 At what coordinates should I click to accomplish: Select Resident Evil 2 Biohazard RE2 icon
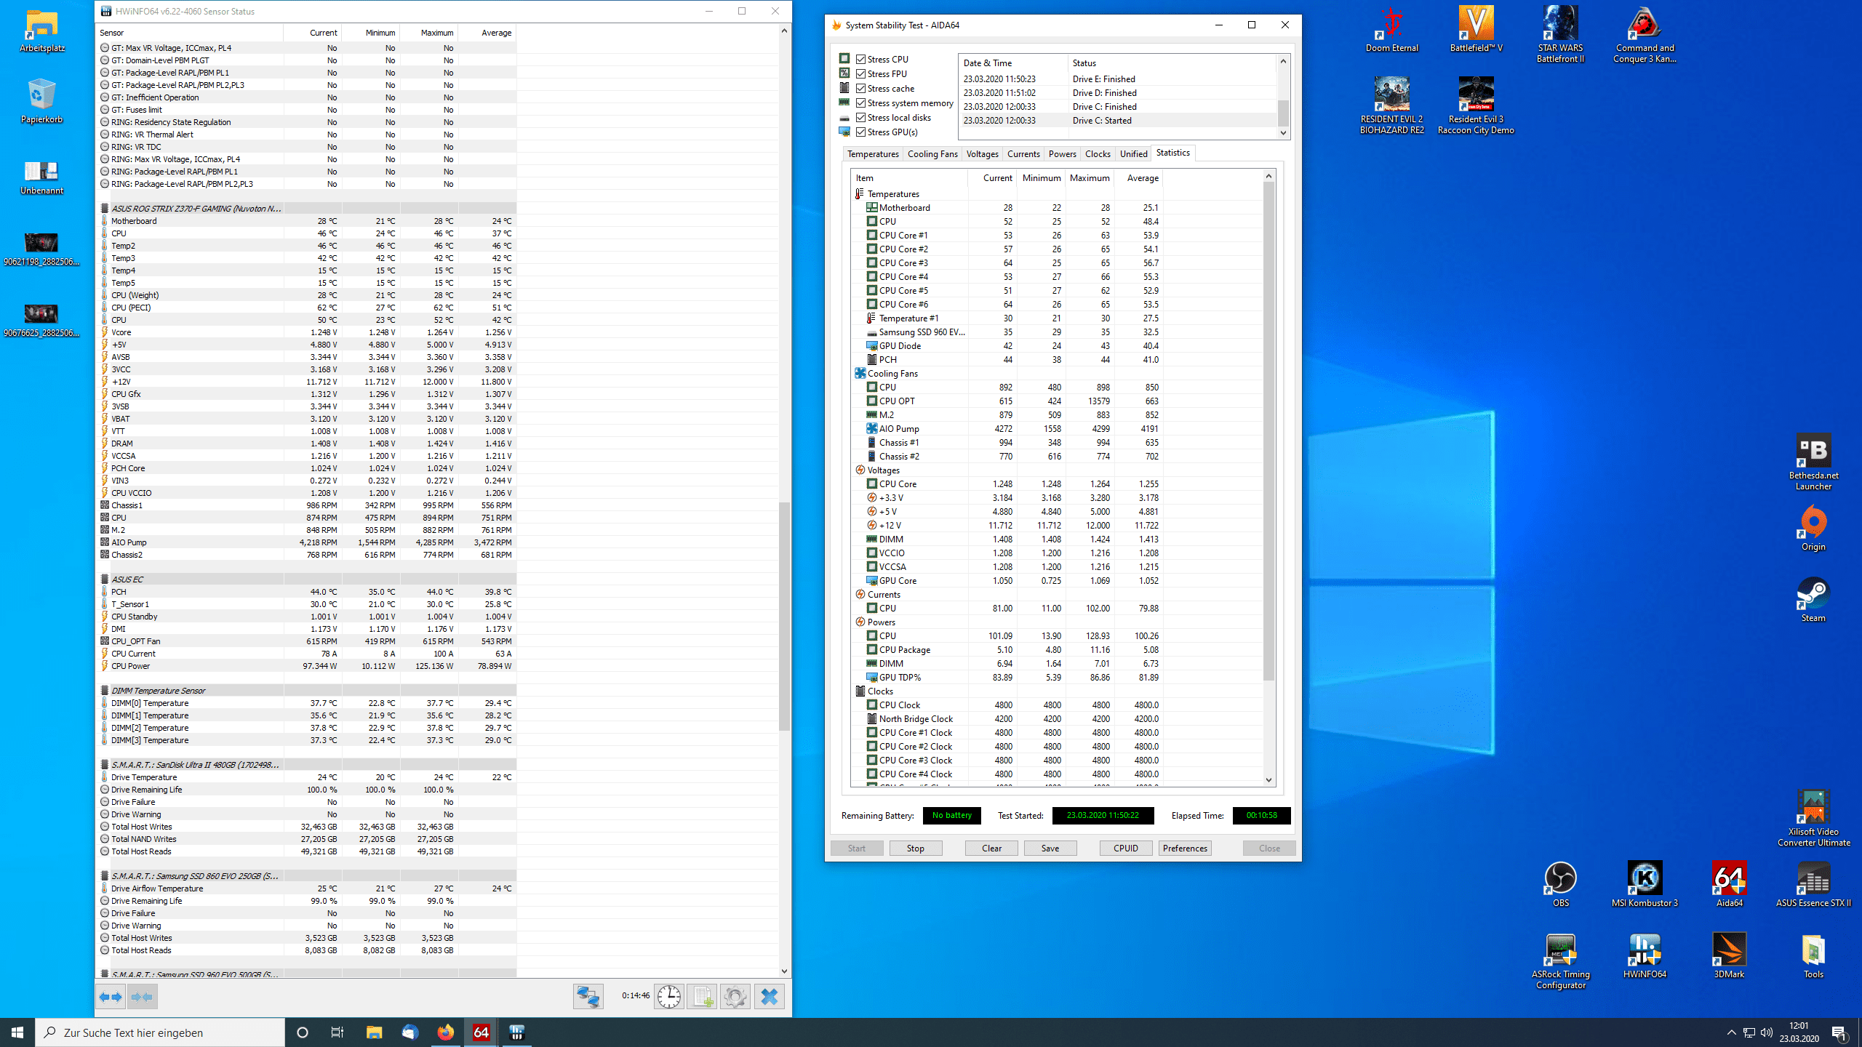pyautogui.click(x=1391, y=106)
